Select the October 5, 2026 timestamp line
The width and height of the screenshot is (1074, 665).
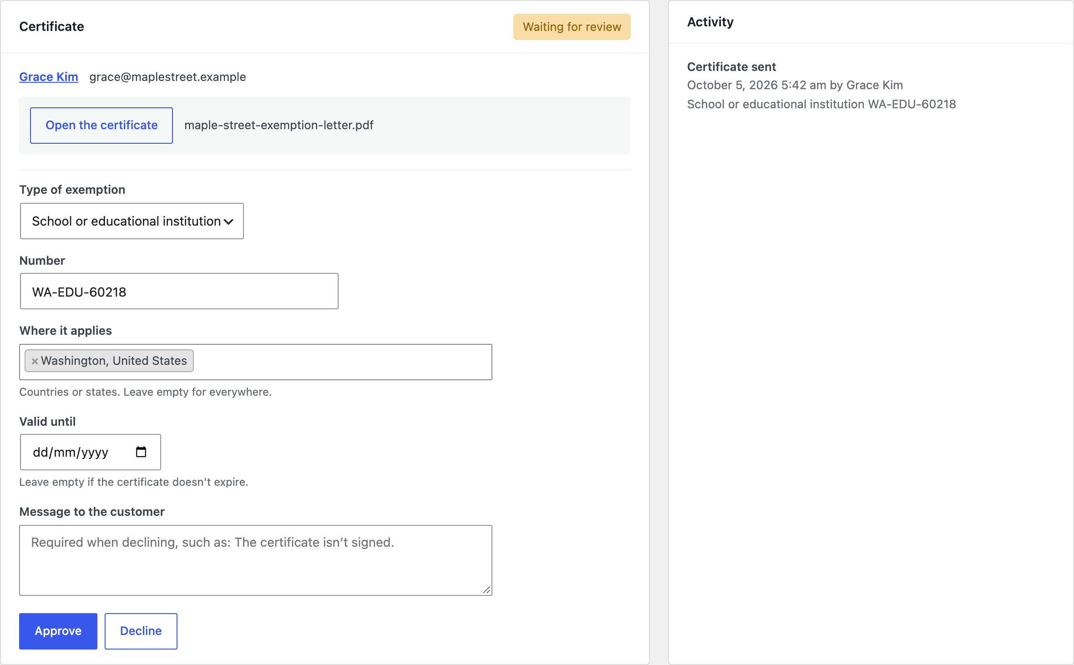tap(795, 85)
